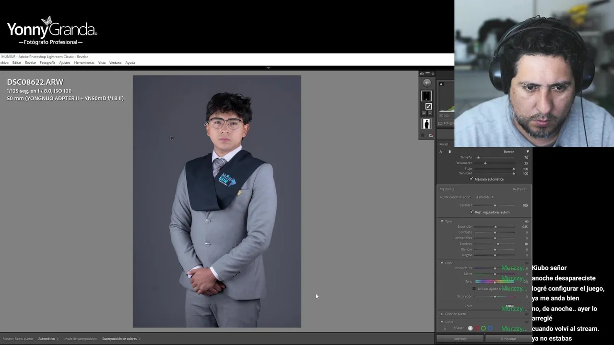614x345 pixels.
Task: Collapse the Curva section
Action: tap(442, 322)
